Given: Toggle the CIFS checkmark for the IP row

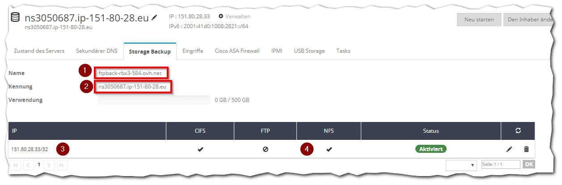Looking at the screenshot, I should [x=200, y=149].
